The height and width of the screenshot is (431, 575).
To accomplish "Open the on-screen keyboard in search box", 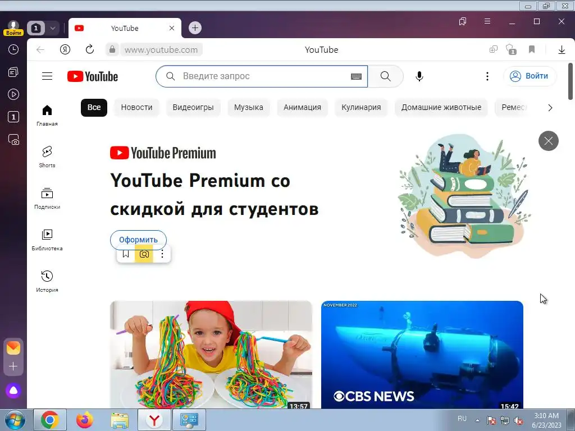I will pos(356,76).
